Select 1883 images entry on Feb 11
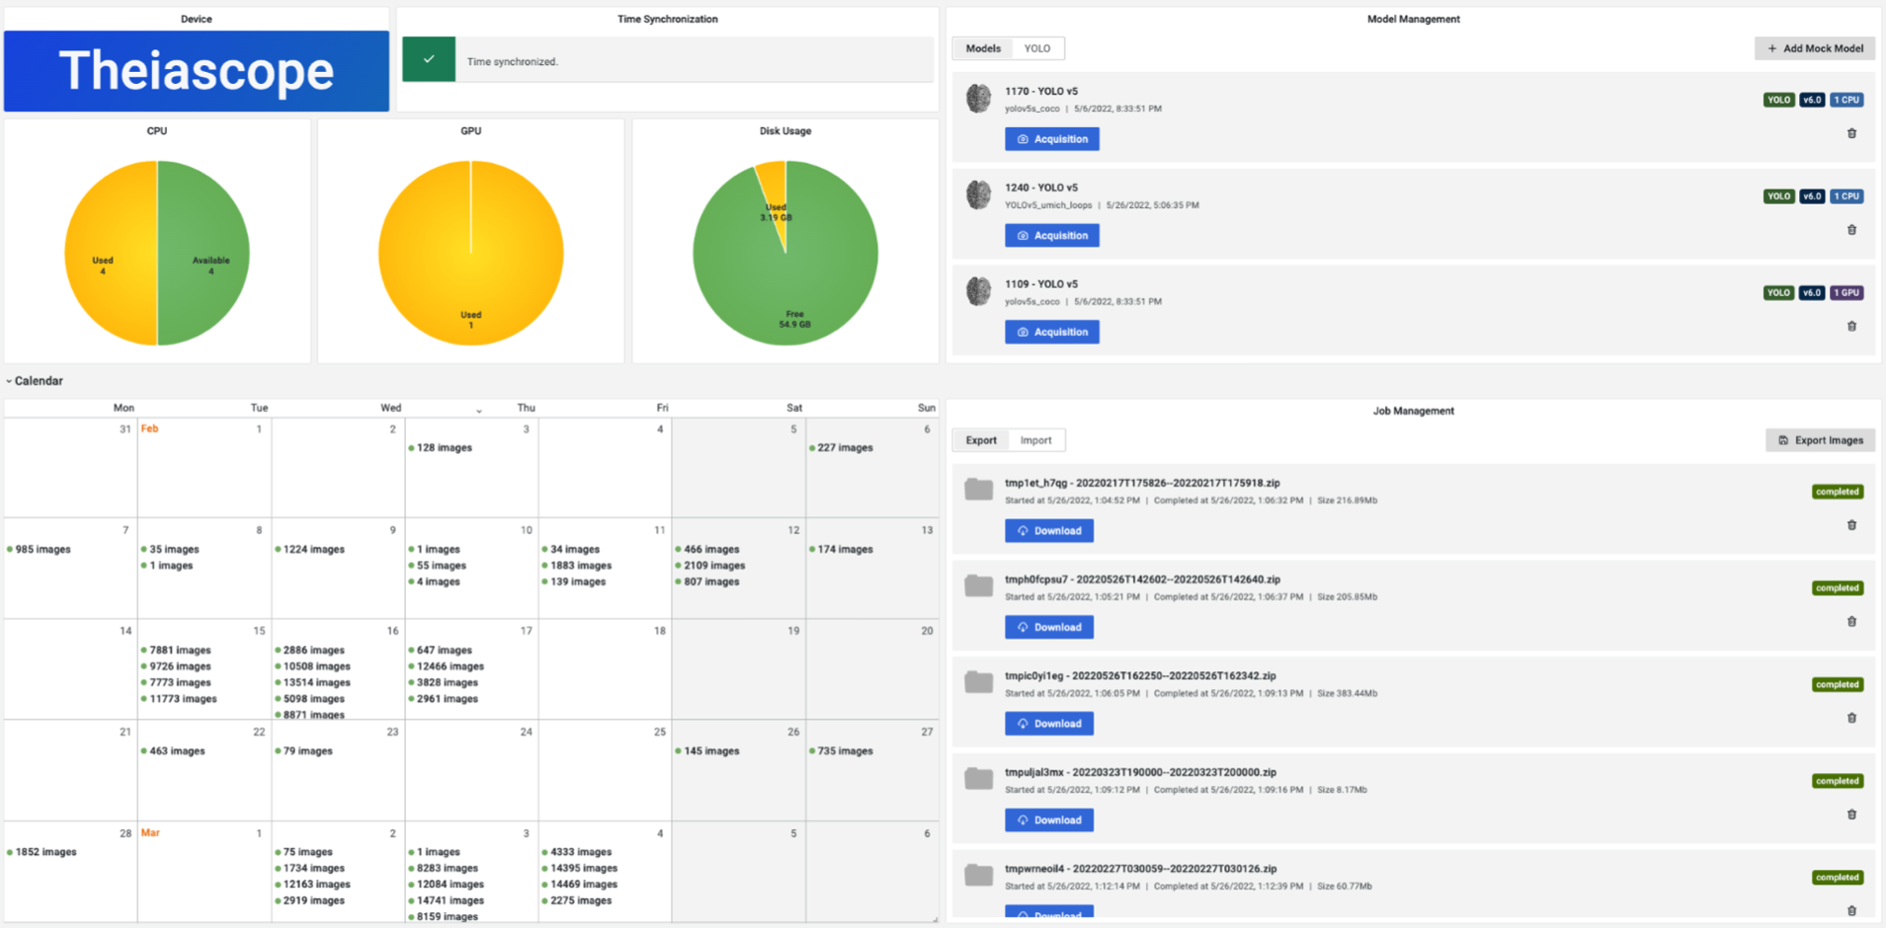The height and width of the screenshot is (928, 1886). coord(576,566)
